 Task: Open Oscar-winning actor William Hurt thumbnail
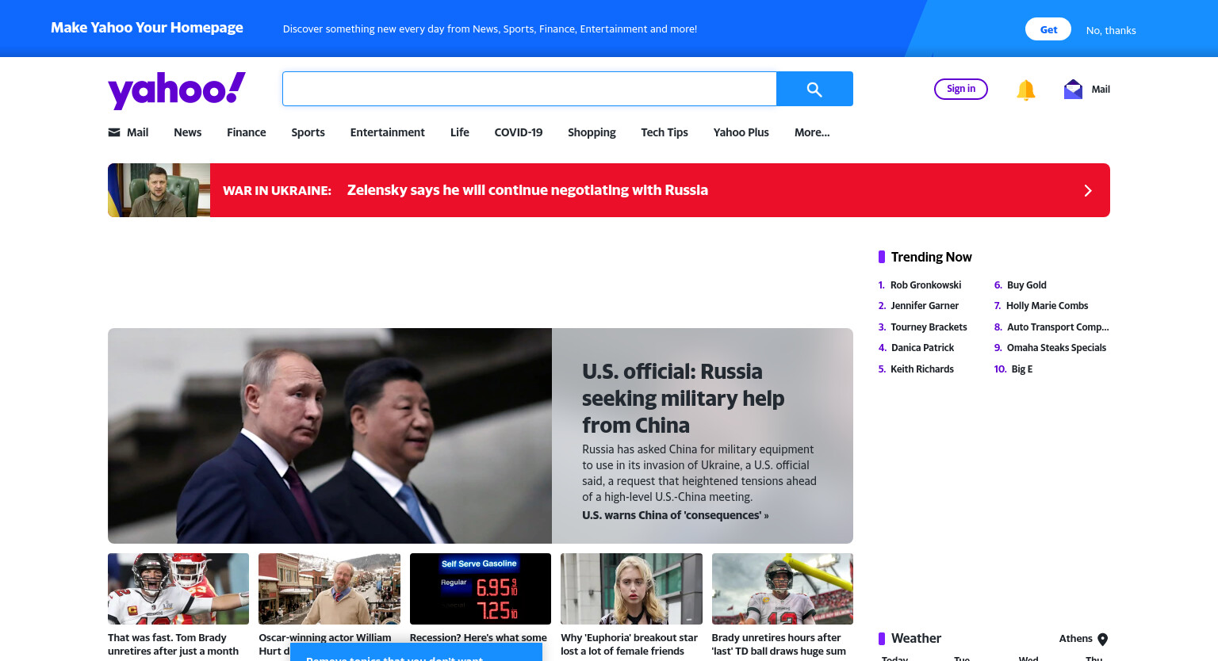(329, 589)
